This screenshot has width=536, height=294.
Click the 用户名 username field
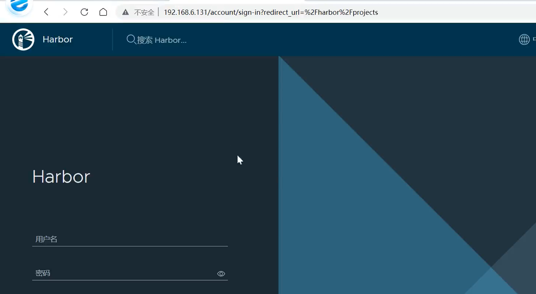coord(130,239)
